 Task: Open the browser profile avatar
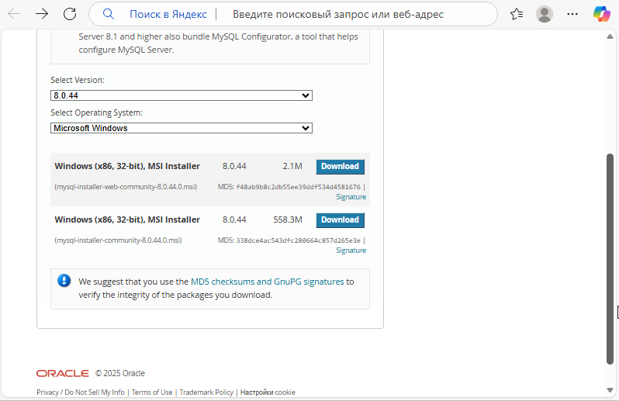(x=545, y=14)
